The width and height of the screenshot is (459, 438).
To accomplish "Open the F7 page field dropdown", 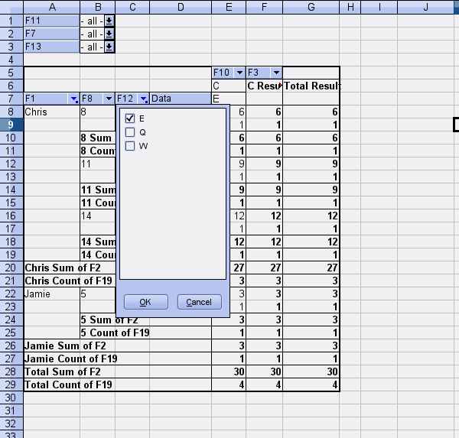I will click(109, 34).
